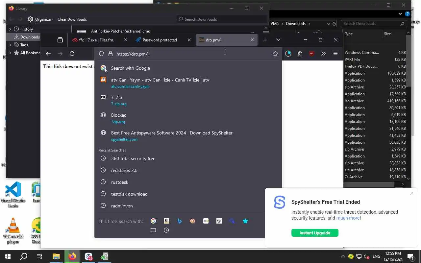421x263 pixels.
Task: Follow the much more link
Action: tap(348, 218)
